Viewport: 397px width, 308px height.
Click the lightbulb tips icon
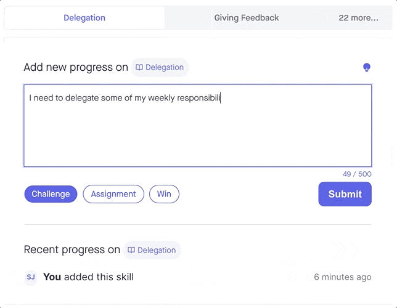coord(367,67)
